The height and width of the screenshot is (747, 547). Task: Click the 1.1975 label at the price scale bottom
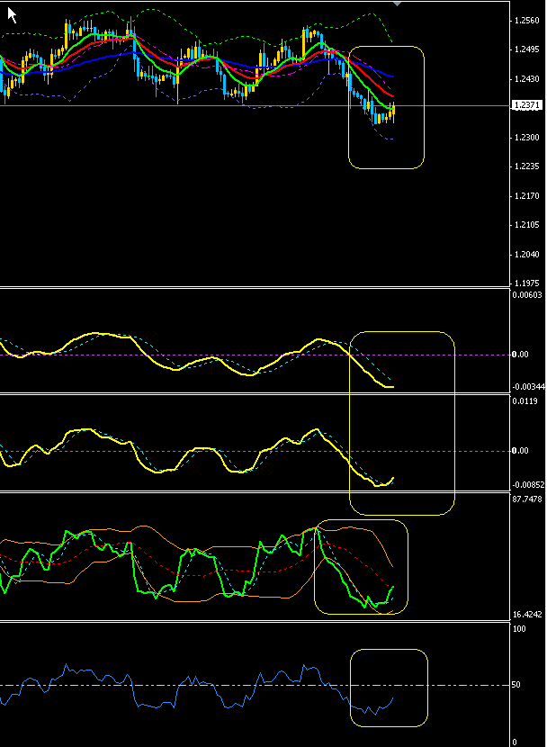point(525,283)
